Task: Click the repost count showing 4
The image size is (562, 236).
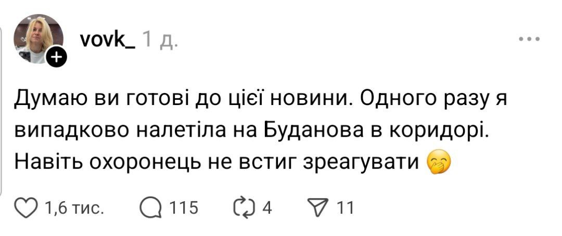Action: click(x=267, y=208)
